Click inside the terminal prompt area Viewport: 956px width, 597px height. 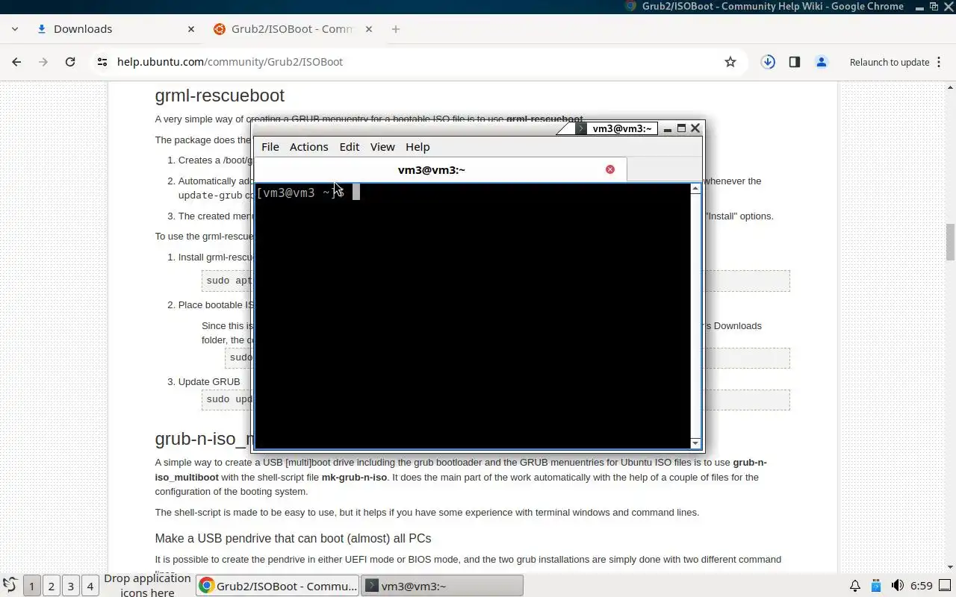pyautogui.click(x=473, y=316)
